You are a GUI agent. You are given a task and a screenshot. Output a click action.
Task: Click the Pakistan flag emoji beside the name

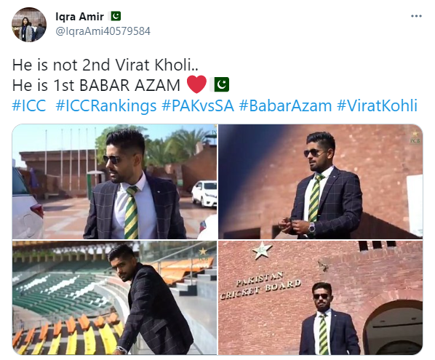pos(116,16)
